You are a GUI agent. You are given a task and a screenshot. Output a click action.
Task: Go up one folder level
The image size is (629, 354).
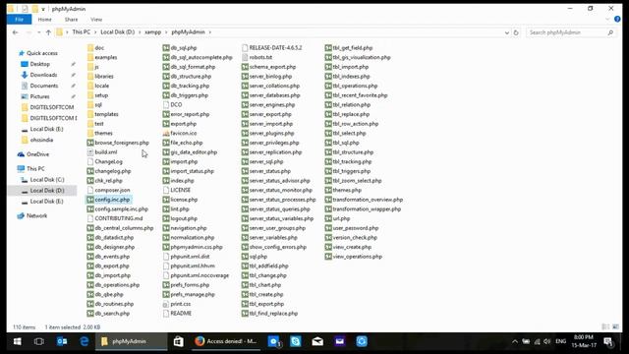(x=48, y=32)
